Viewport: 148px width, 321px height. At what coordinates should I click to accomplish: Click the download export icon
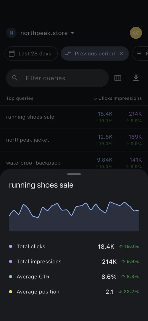136,78
